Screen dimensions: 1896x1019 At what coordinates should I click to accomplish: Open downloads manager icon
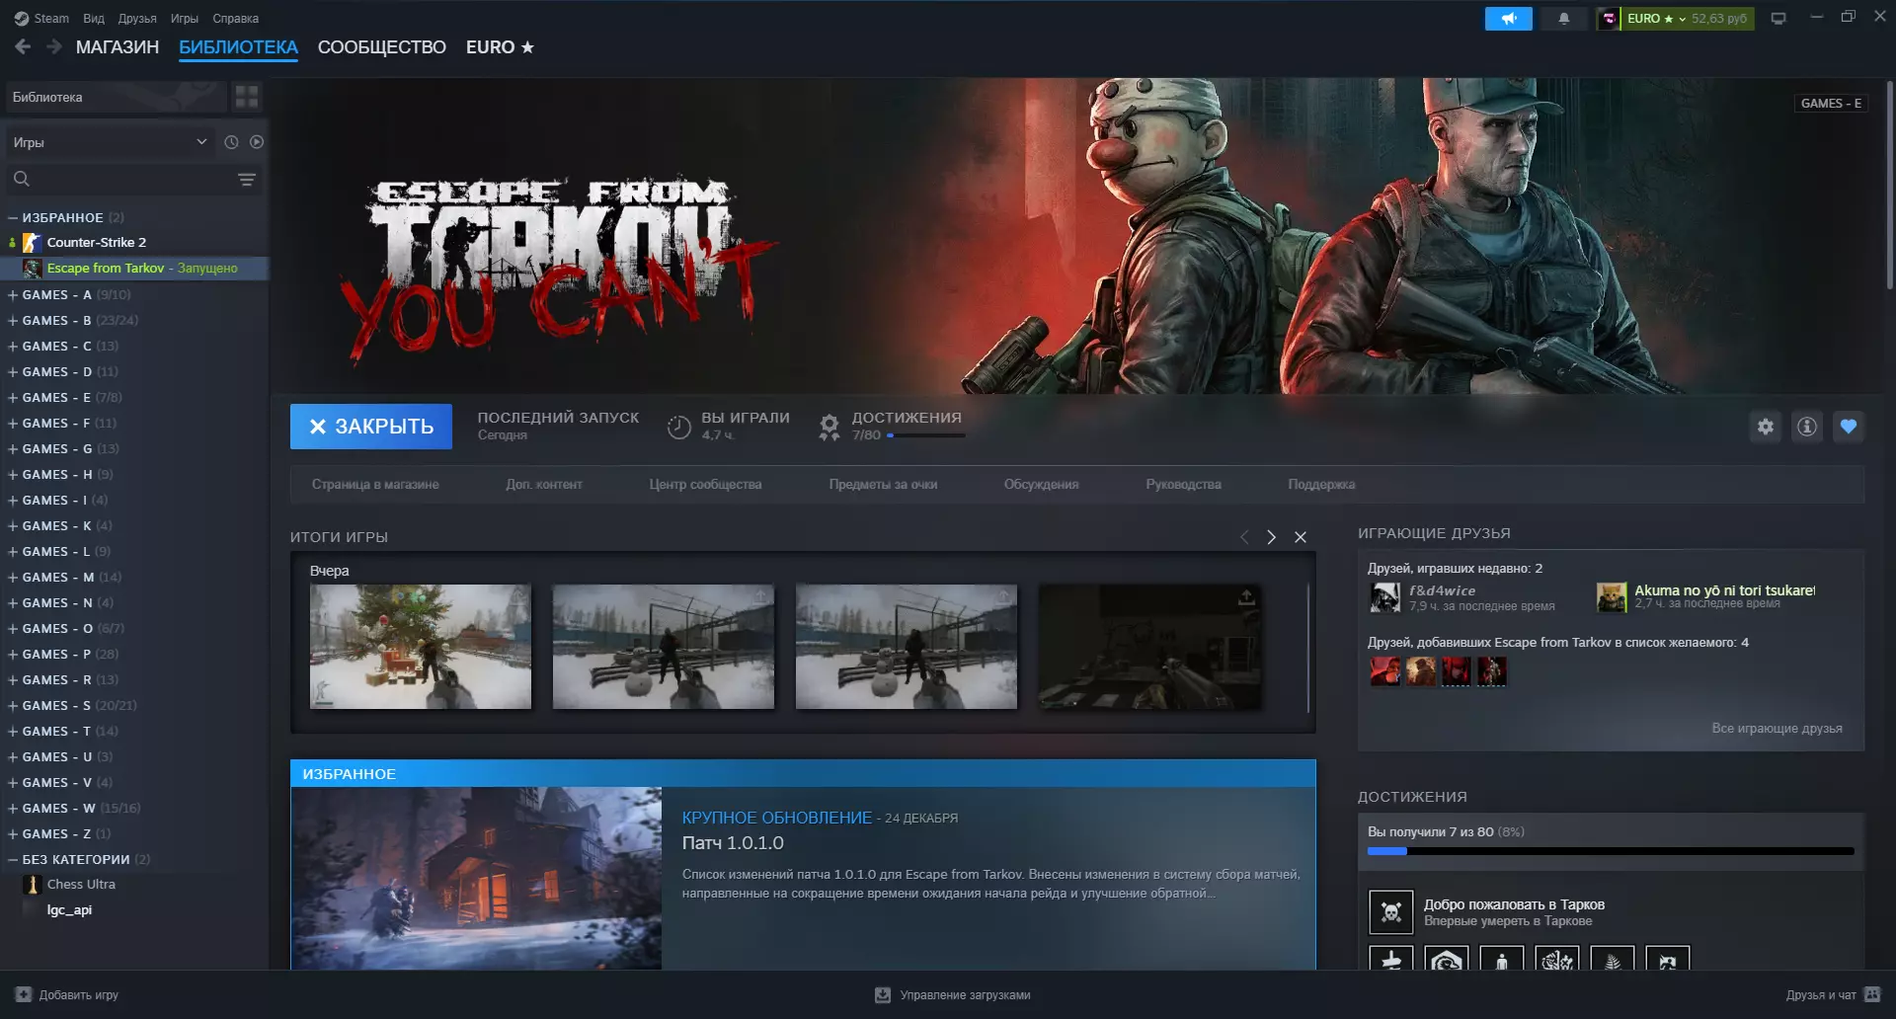point(883,995)
